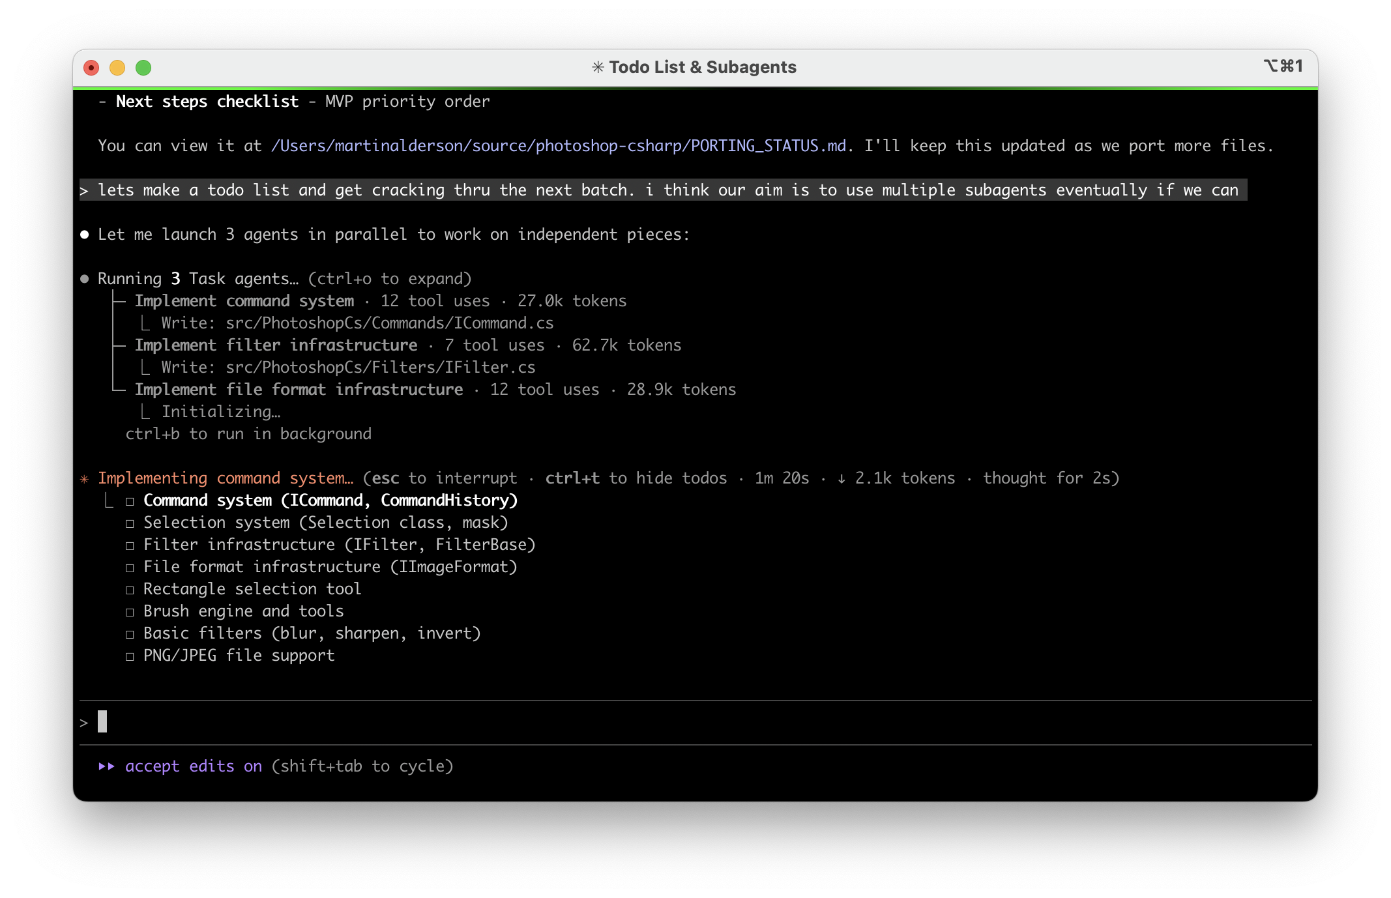Check the Selection system todo box
Image resolution: width=1391 pixels, height=898 pixels.
click(x=130, y=523)
